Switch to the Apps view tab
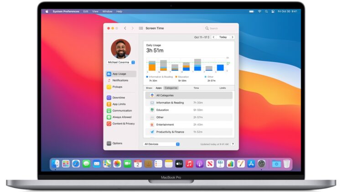This screenshot has width=342, height=192. point(159,88)
